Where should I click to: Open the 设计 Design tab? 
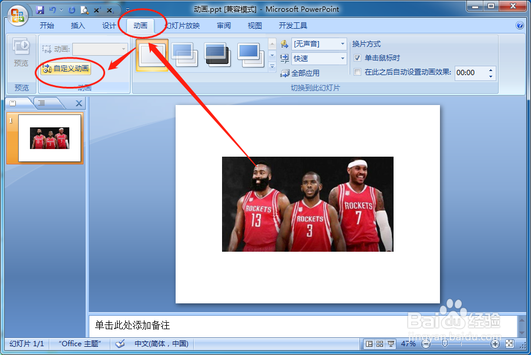109,25
